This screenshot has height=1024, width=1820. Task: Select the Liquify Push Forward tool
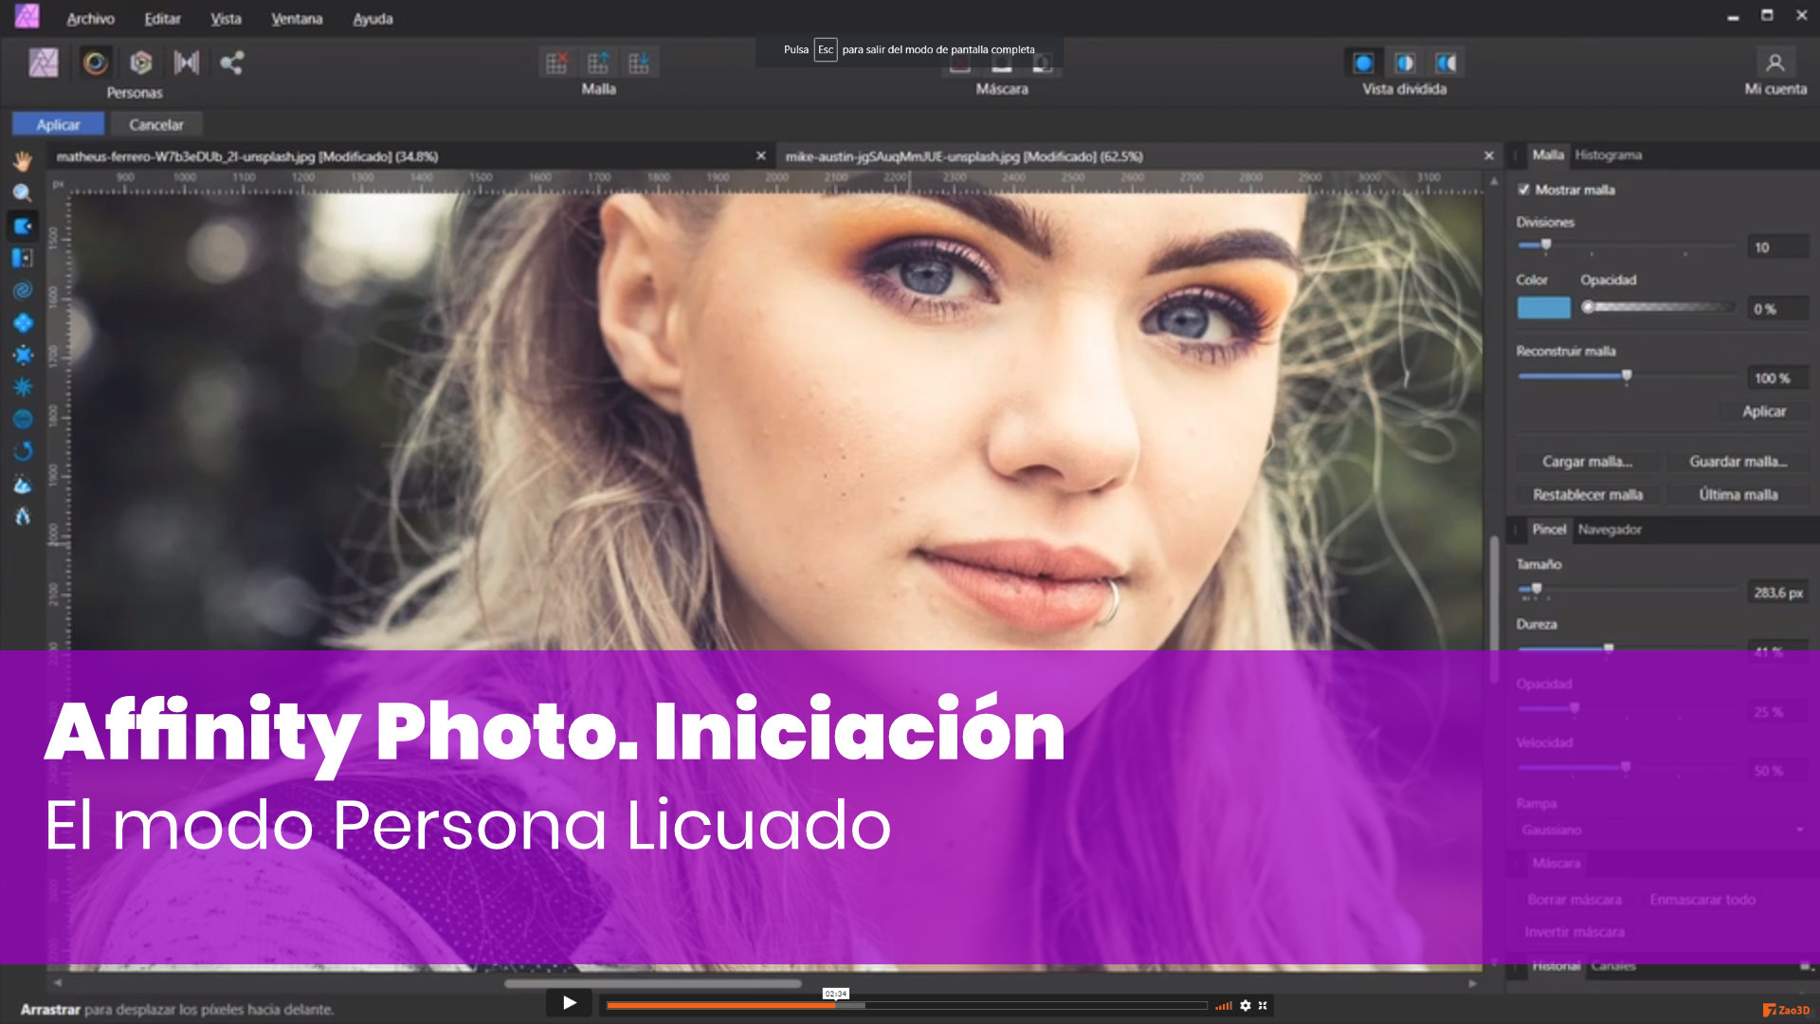(x=23, y=226)
